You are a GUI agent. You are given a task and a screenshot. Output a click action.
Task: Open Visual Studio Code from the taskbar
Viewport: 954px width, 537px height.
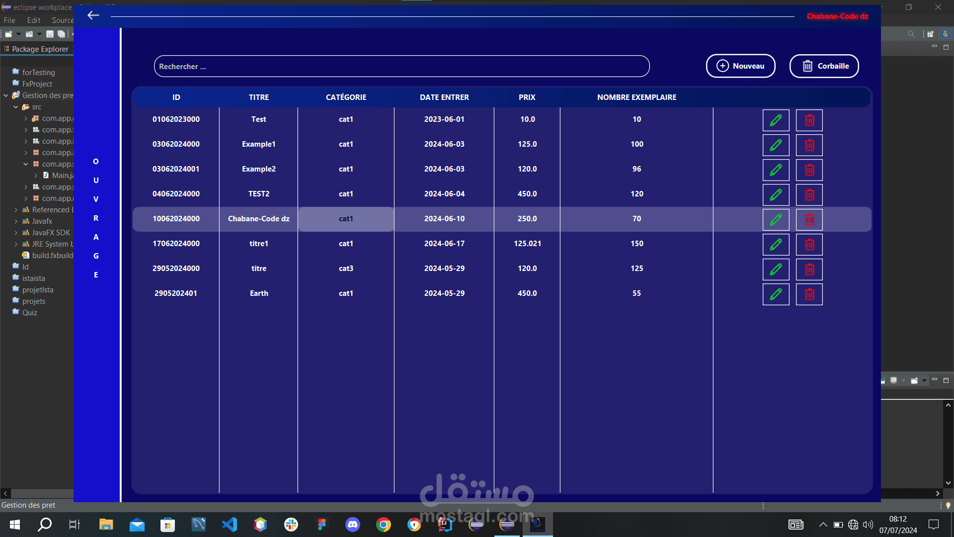(x=230, y=524)
